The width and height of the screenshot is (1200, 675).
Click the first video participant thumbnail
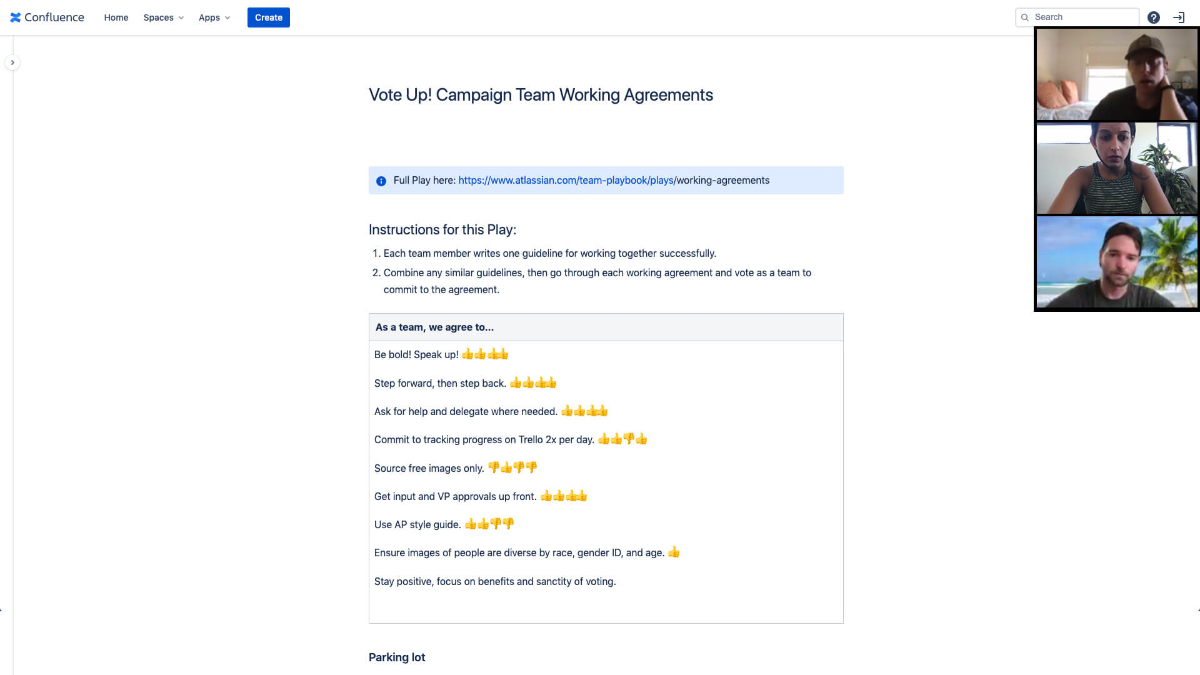[x=1117, y=73]
